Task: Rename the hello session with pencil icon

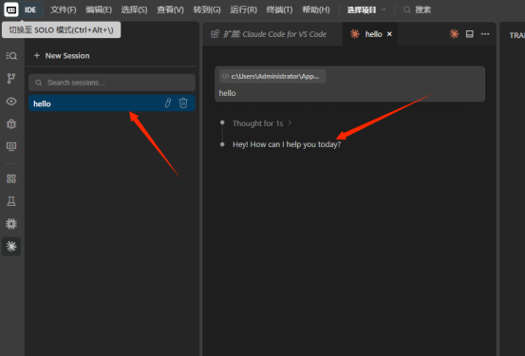Action: [x=168, y=103]
